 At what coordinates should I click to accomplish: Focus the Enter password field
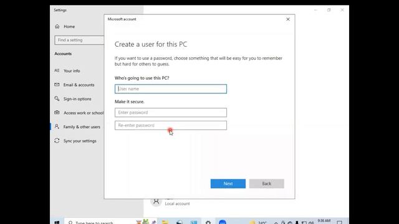pyautogui.click(x=170, y=113)
